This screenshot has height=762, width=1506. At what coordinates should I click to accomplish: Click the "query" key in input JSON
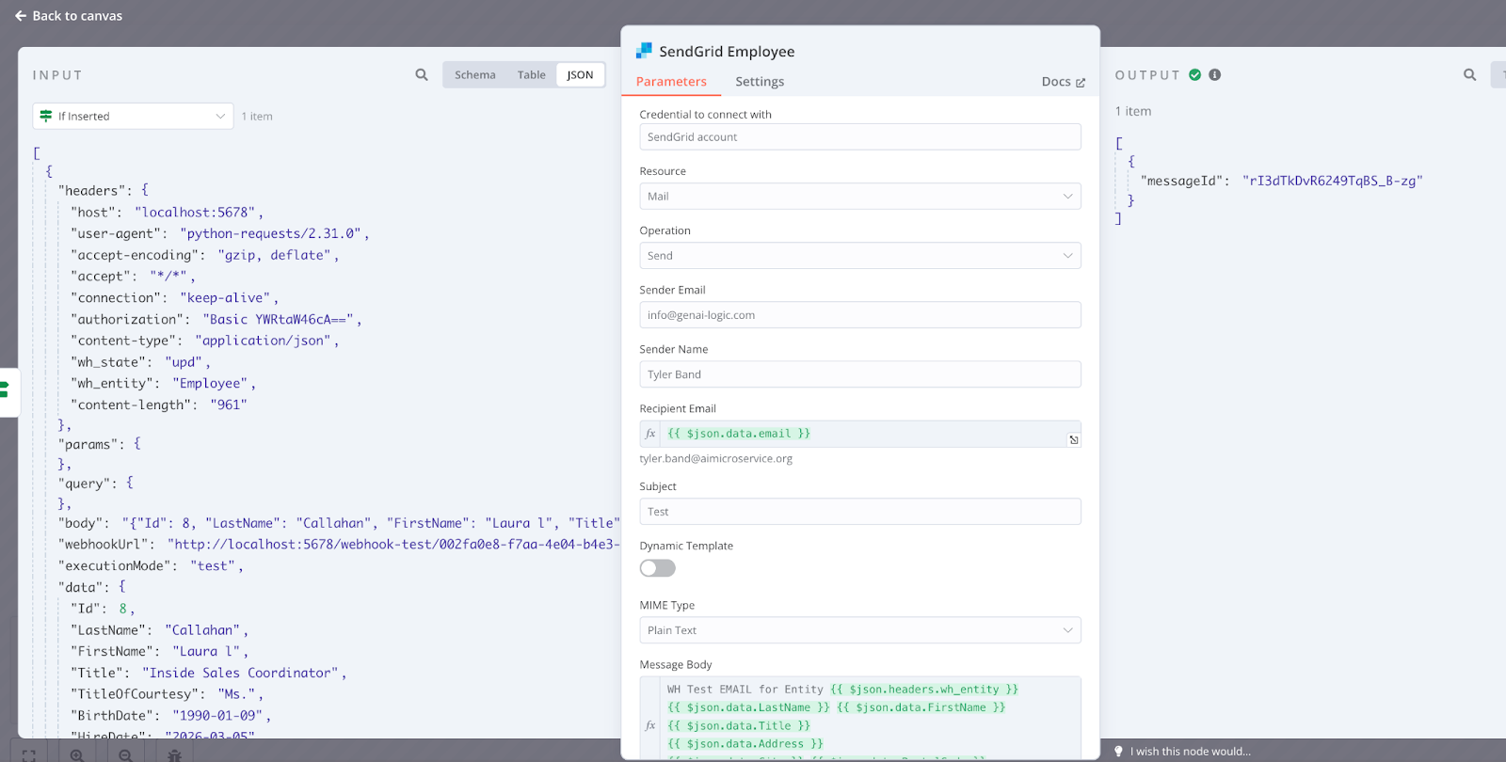click(85, 483)
